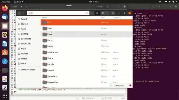This screenshot has width=179, height=100.
Task: Select the applications folder
Action: point(86,52)
